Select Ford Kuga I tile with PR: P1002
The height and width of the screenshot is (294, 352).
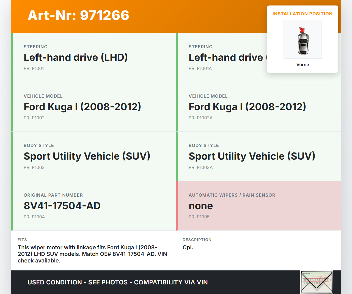click(x=82, y=107)
